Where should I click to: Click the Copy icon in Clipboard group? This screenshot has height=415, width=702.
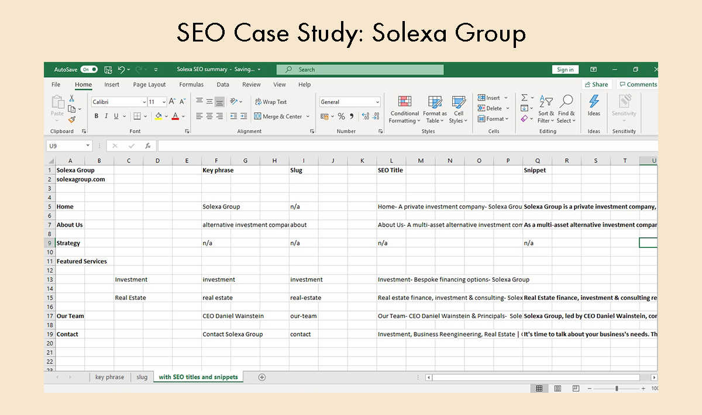pos(71,109)
